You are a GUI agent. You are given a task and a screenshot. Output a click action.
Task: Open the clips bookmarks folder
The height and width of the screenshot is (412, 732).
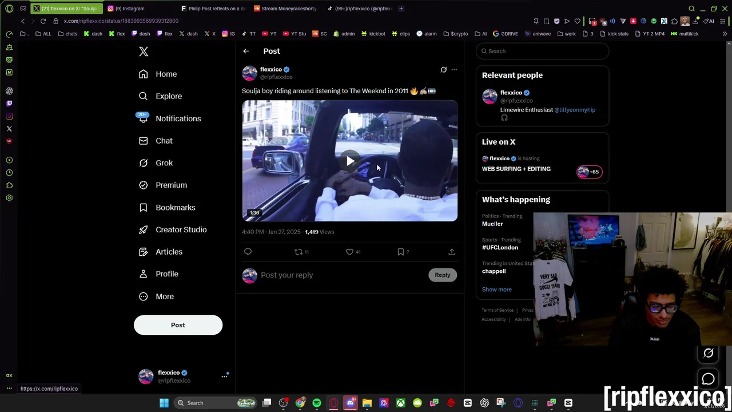coord(401,34)
